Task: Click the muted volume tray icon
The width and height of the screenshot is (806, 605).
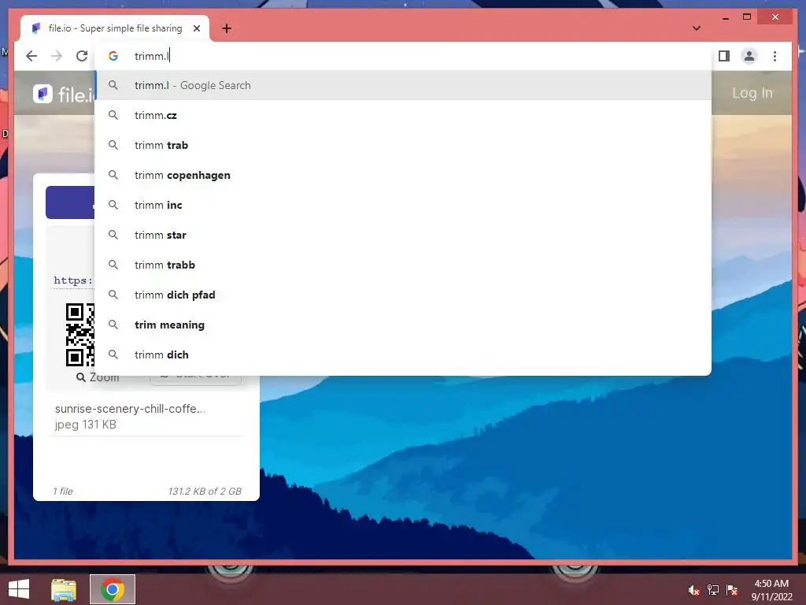Action: coord(694,590)
